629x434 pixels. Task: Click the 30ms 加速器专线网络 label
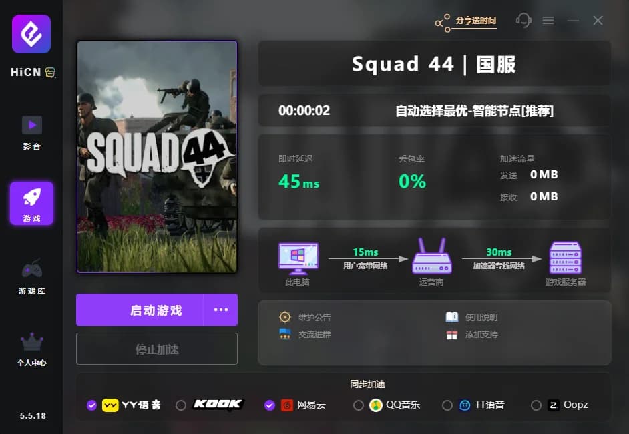click(x=499, y=258)
